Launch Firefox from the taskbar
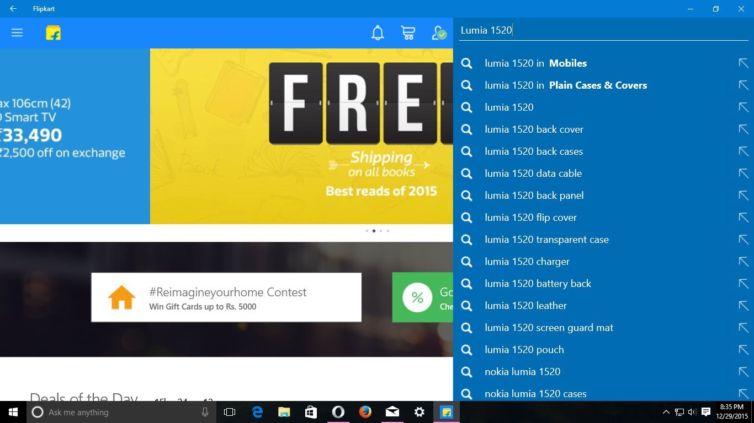Image resolution: width=754 pixels, height=423 pixels. pos(365,412)
